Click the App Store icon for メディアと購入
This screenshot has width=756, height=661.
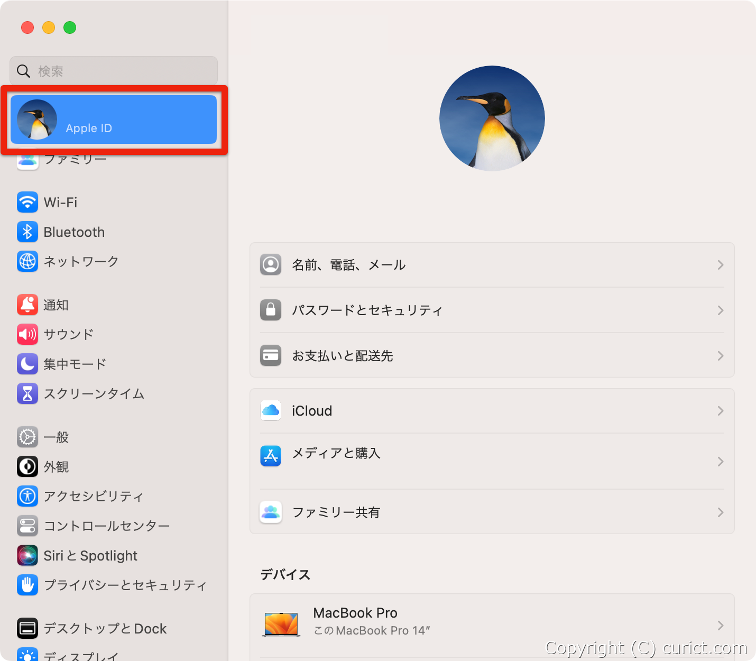click(x=271, y=456)
